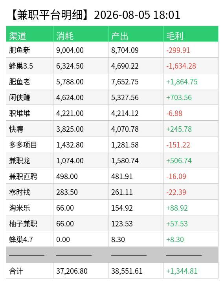Select the 蜂巢3.5 channel name
Image resolution: width=224 pixels, height=284 pixels.
coord(21,66)
